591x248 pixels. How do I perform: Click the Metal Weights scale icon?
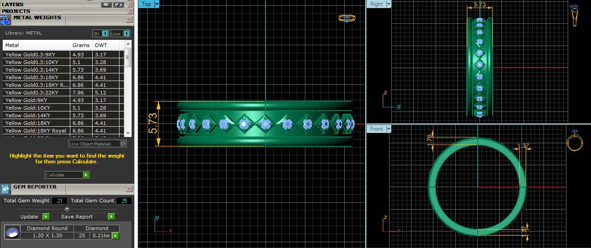point(5,20)
